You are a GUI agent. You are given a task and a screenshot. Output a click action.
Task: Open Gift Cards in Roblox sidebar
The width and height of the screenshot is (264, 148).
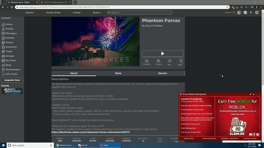pyautogui.click(x=9, y=74)
